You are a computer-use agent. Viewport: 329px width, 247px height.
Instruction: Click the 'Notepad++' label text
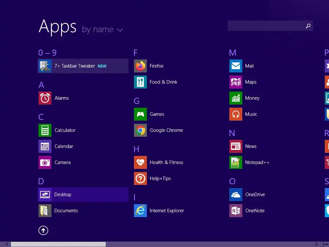pyautogui.click(x=257, y=162)
